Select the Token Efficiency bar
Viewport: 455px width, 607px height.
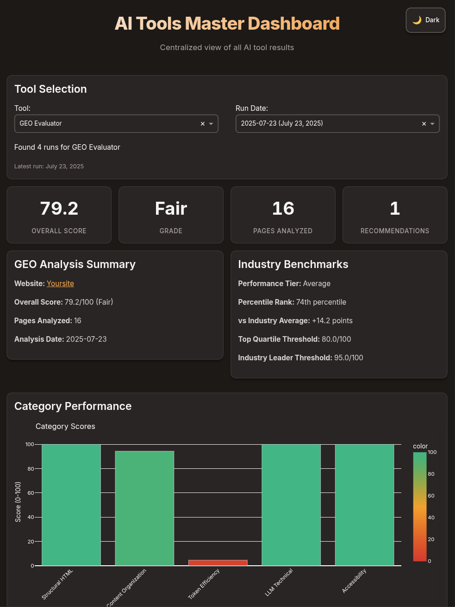(x=218, y=562)
